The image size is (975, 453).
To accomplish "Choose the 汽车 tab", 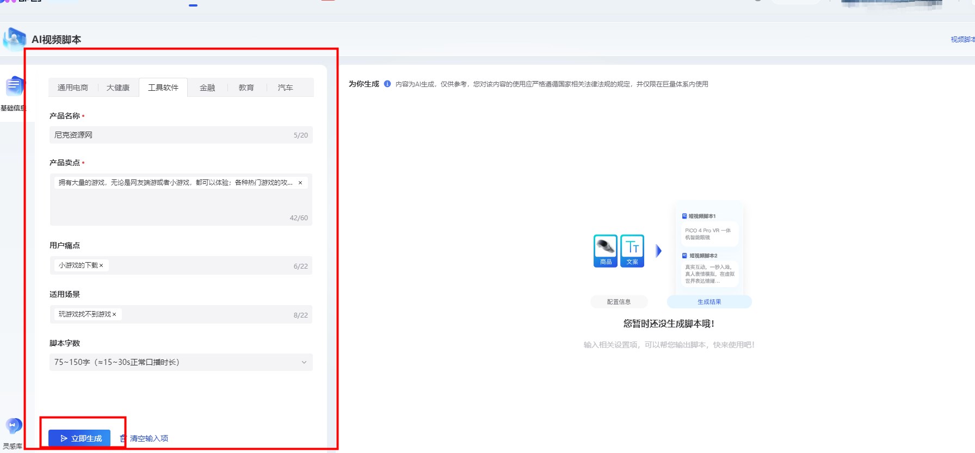I will pyautogui.click(x=286, y=88).
